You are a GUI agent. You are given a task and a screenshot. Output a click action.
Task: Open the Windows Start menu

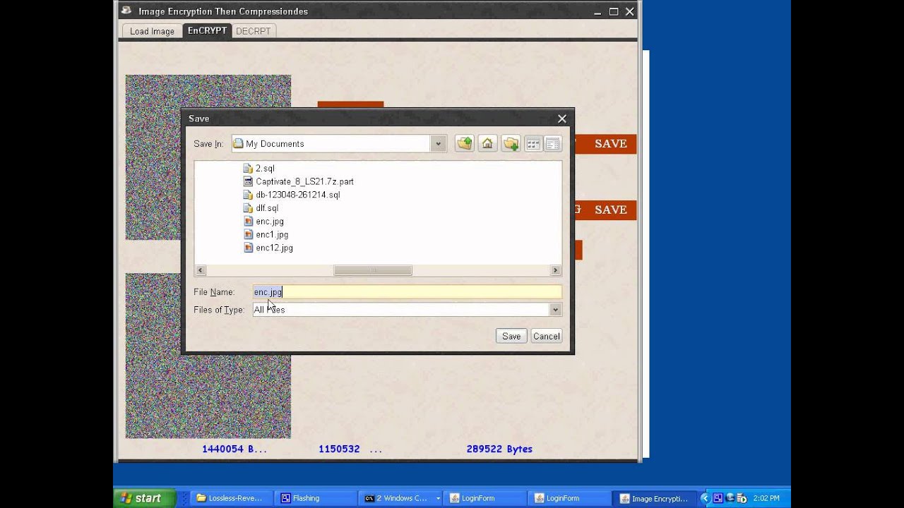pos(144,498)
